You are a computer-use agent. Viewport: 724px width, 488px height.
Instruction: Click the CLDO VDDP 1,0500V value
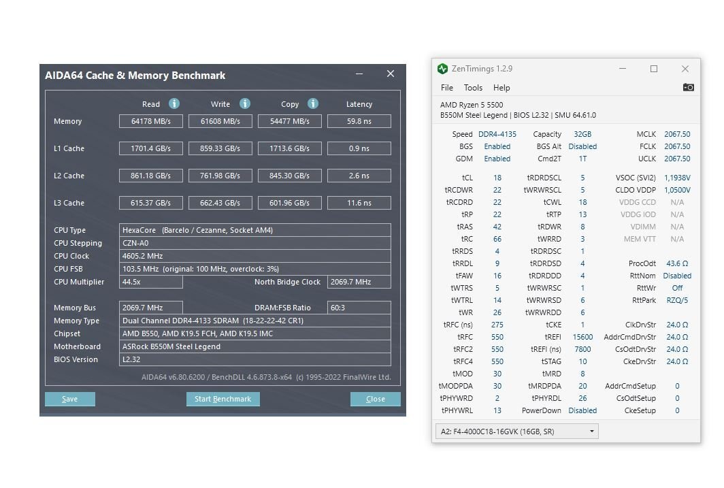tap(677, 190)
